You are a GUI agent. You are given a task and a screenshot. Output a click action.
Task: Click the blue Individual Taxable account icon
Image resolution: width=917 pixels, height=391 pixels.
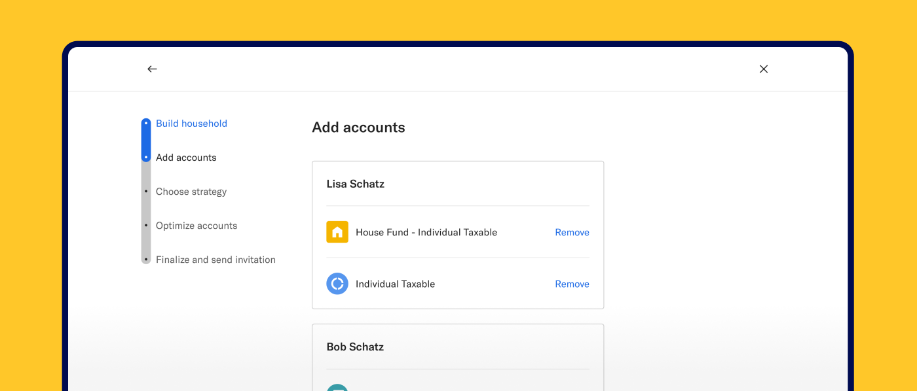(x=337, y=283)
